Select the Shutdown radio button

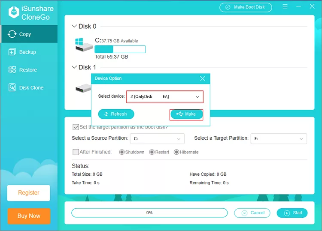(122, 152)
